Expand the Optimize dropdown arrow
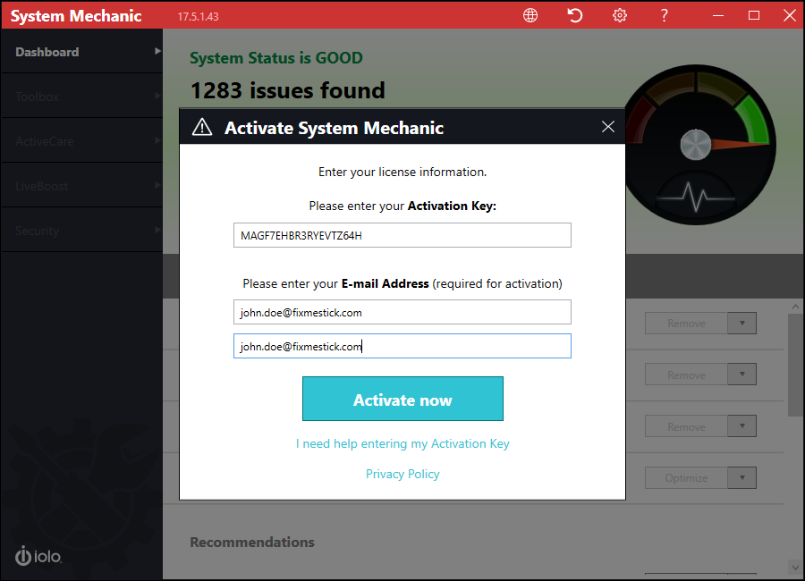The width and height of the screenshot is (805, 581). pyautogui.click(x=741, y=478)
